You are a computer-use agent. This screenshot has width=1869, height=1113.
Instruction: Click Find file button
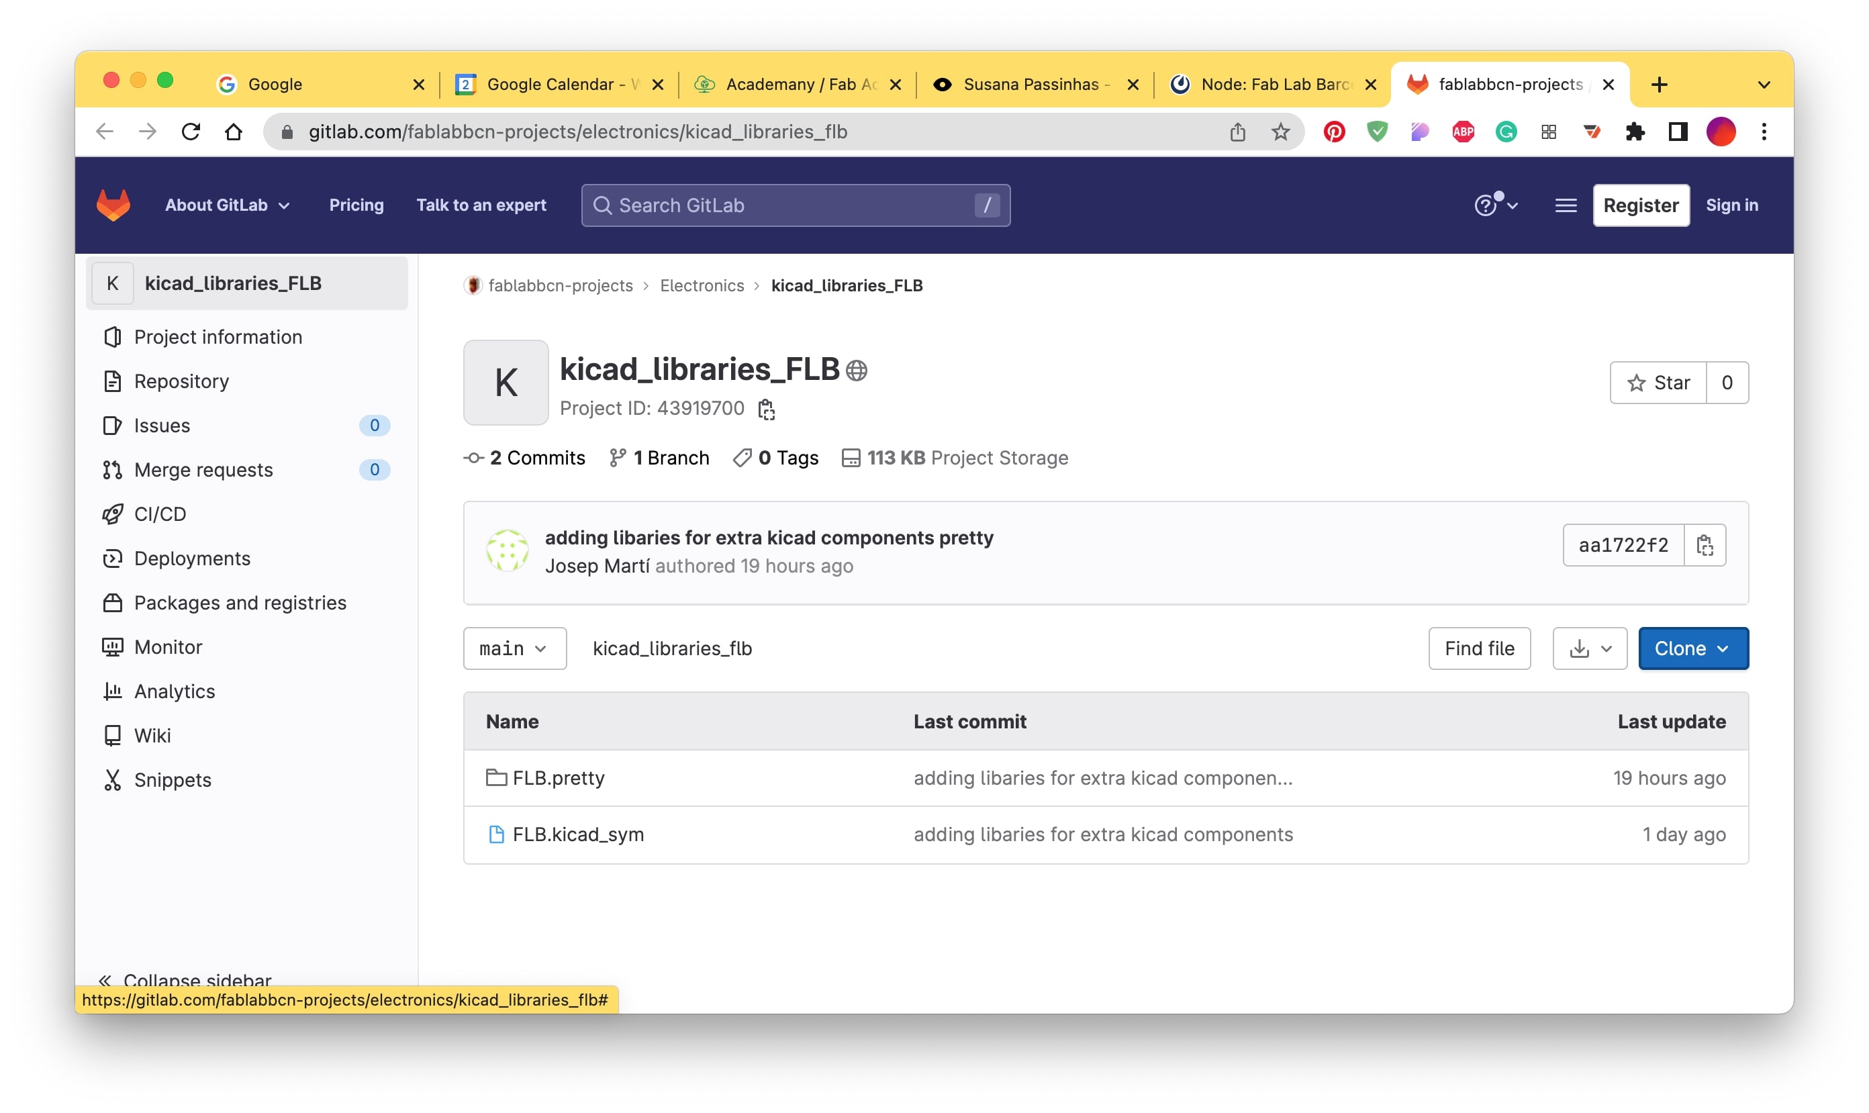coord(1479,648)
